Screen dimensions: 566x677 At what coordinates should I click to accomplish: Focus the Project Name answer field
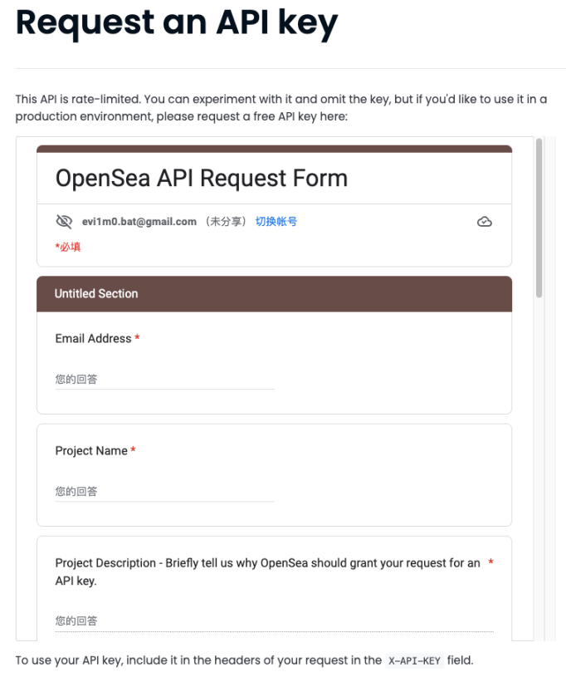coord(164,492)
